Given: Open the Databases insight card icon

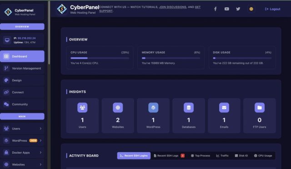Looking at the screenshot, I should [189, 107].
